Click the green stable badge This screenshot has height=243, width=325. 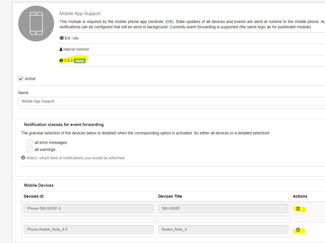(x=80, y=61)
